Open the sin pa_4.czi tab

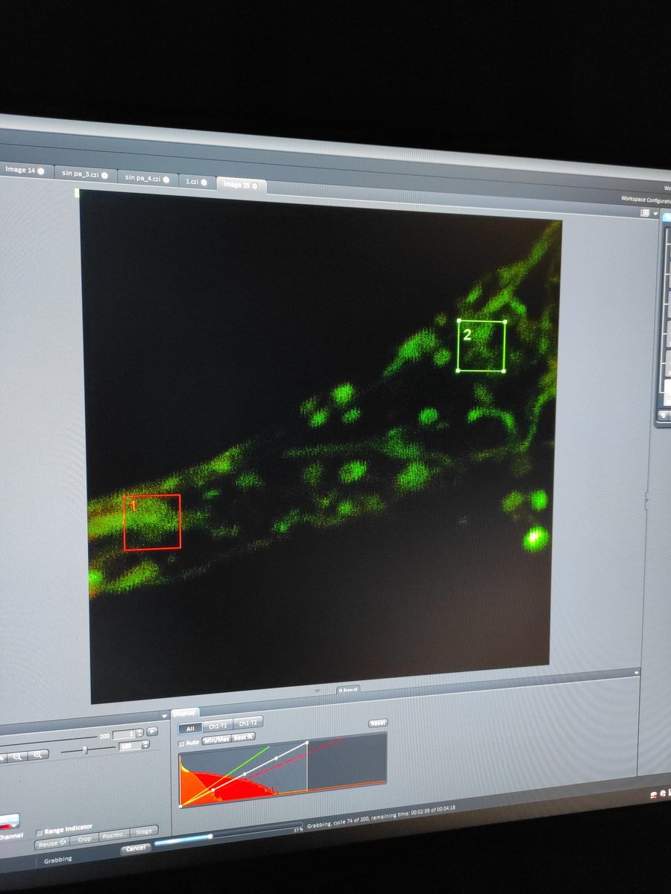click(x=148, y=178)
